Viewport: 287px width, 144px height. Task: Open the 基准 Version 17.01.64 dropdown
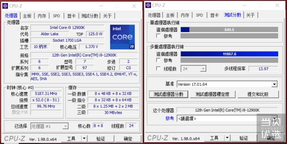pyautogui.click(x=227, y=84)
